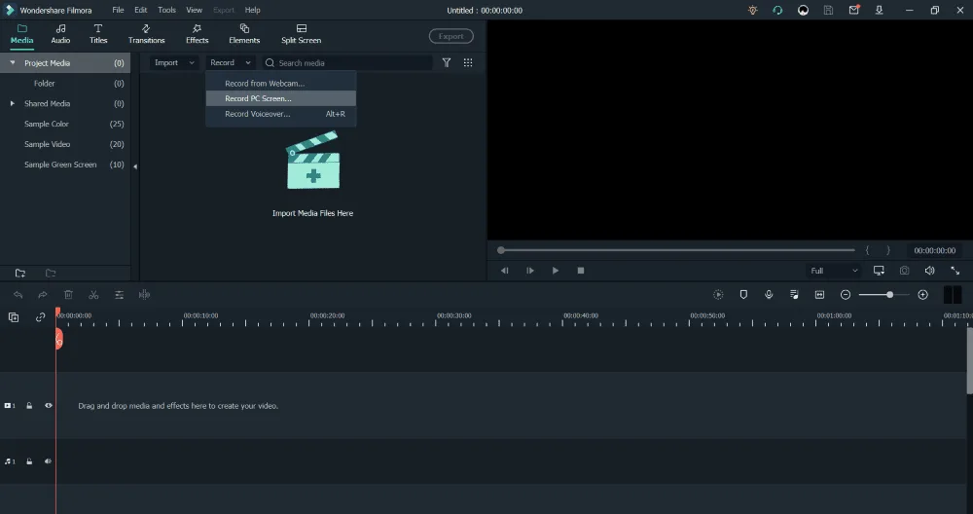973x514 pixels.
Task: Open the Elements tab
Action: tap(244, 34)
